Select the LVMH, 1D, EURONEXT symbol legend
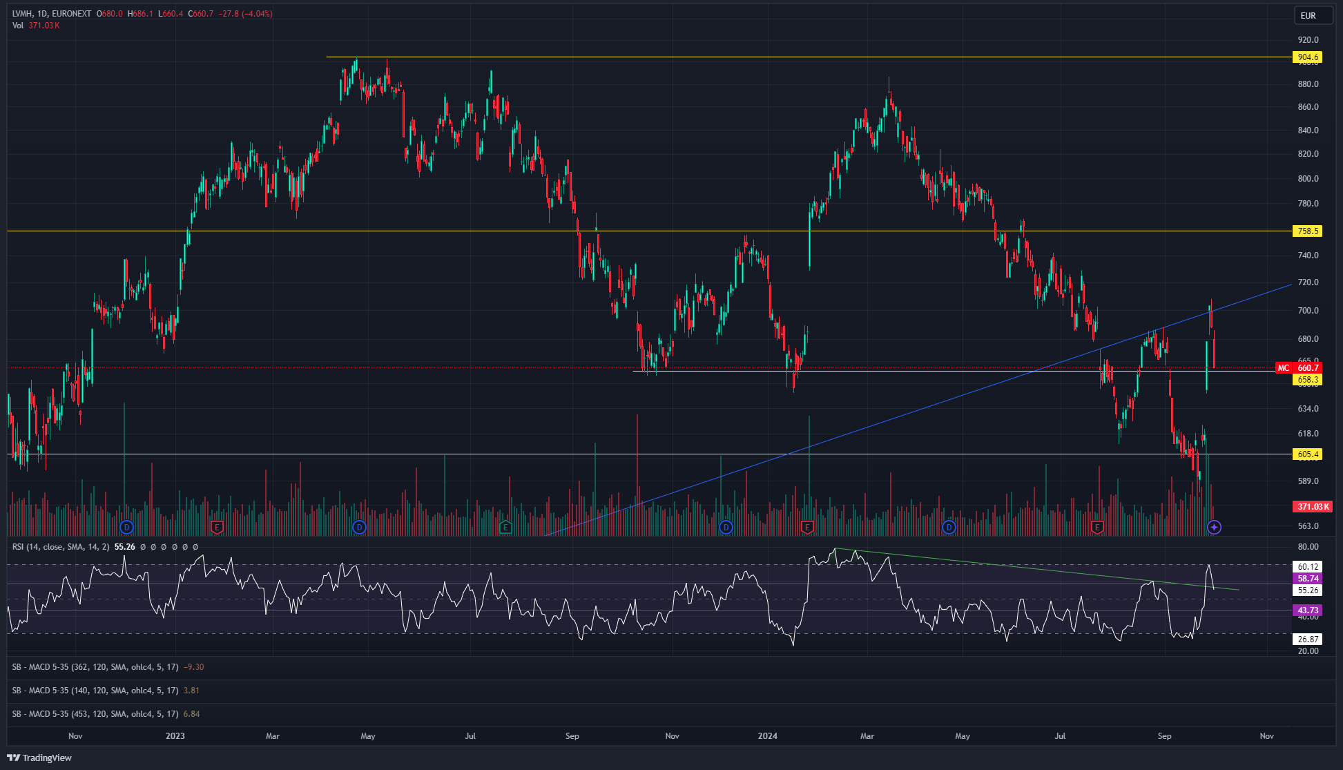Image resolution: width=1343 pixels, height=770 pixels. 52,14
